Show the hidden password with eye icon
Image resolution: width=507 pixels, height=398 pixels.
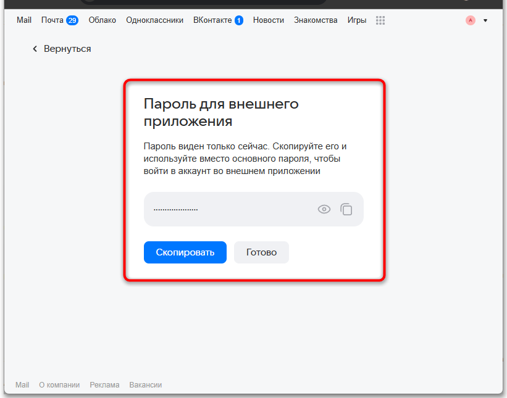(x=324, y=209)
